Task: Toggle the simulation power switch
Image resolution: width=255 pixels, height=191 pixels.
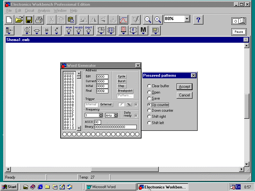Action: coord(238,21)
